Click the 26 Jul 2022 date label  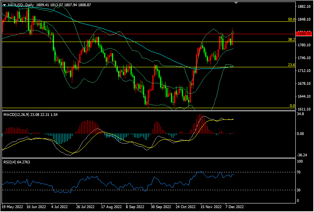click(x=86, y=207)
